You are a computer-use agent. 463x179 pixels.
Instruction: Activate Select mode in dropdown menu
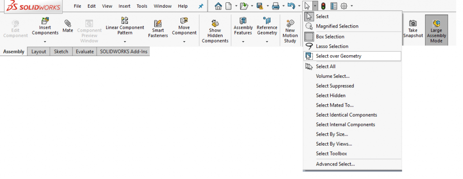click(353, 17)
